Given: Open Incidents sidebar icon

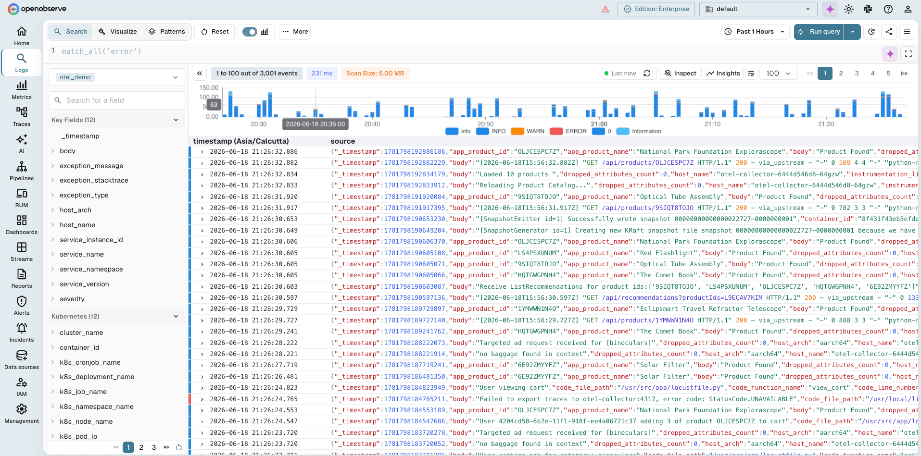Looking at the screenshot, I should tap(22, 333).
